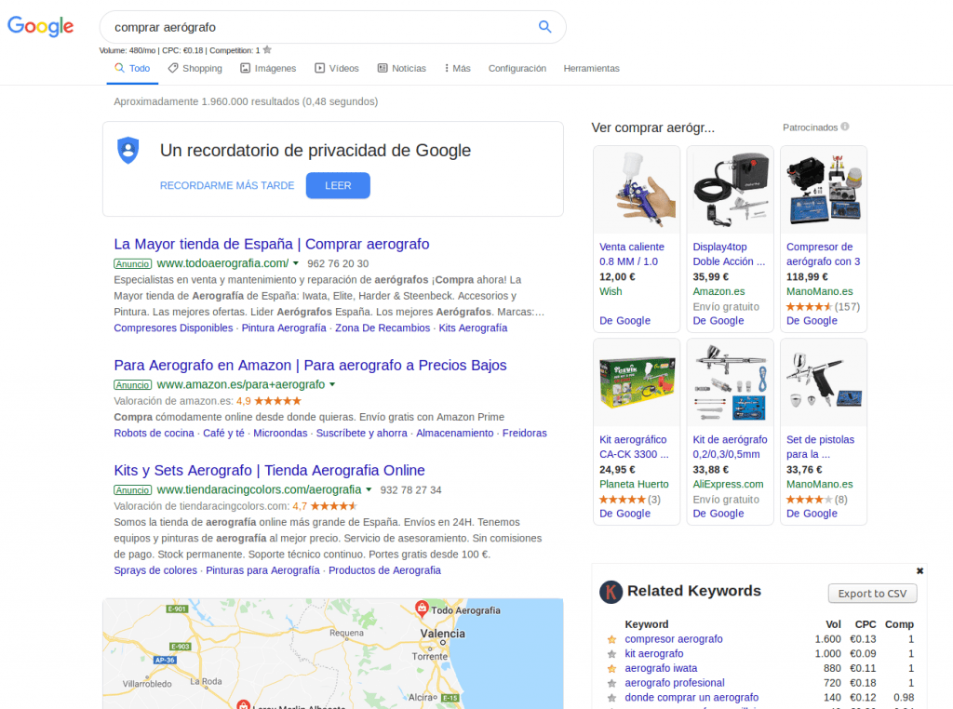Open the Más menu
This screenshot has height=709, width=953.
point(458,68)
